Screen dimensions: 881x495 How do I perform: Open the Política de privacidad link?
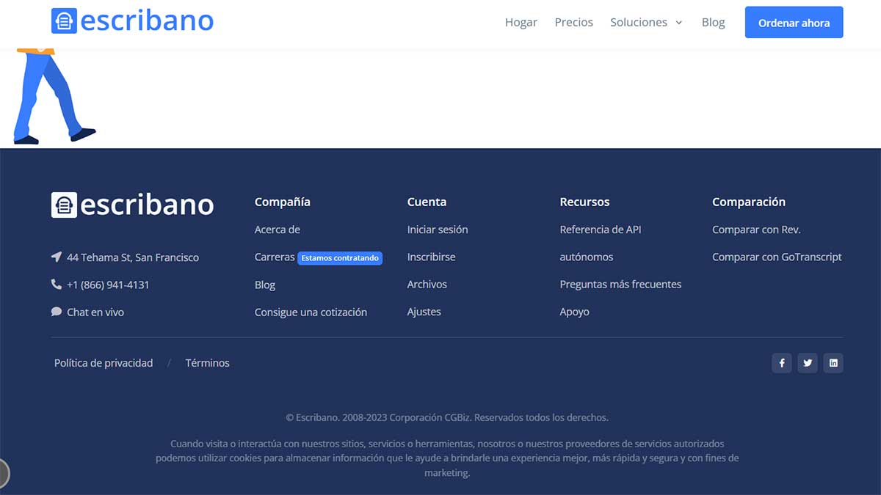104,363
